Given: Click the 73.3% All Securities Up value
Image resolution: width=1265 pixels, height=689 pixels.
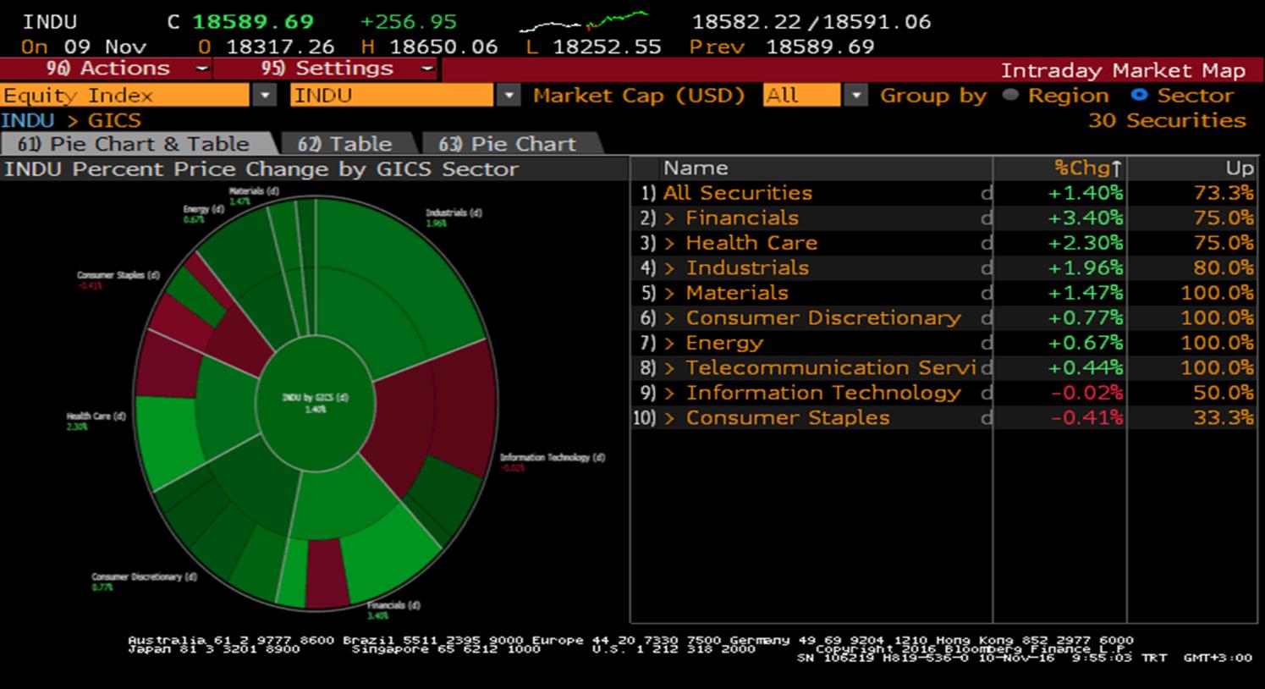Looking at the screenshot, I should click(x=1224, y=193).
